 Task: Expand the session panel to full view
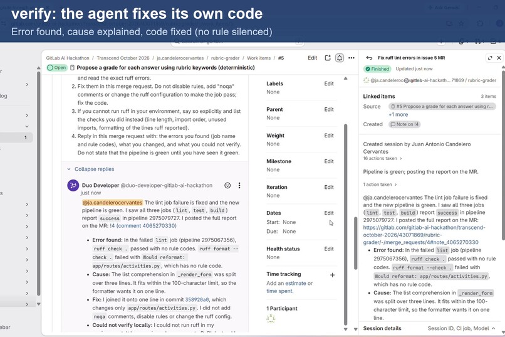coord(490,58)
